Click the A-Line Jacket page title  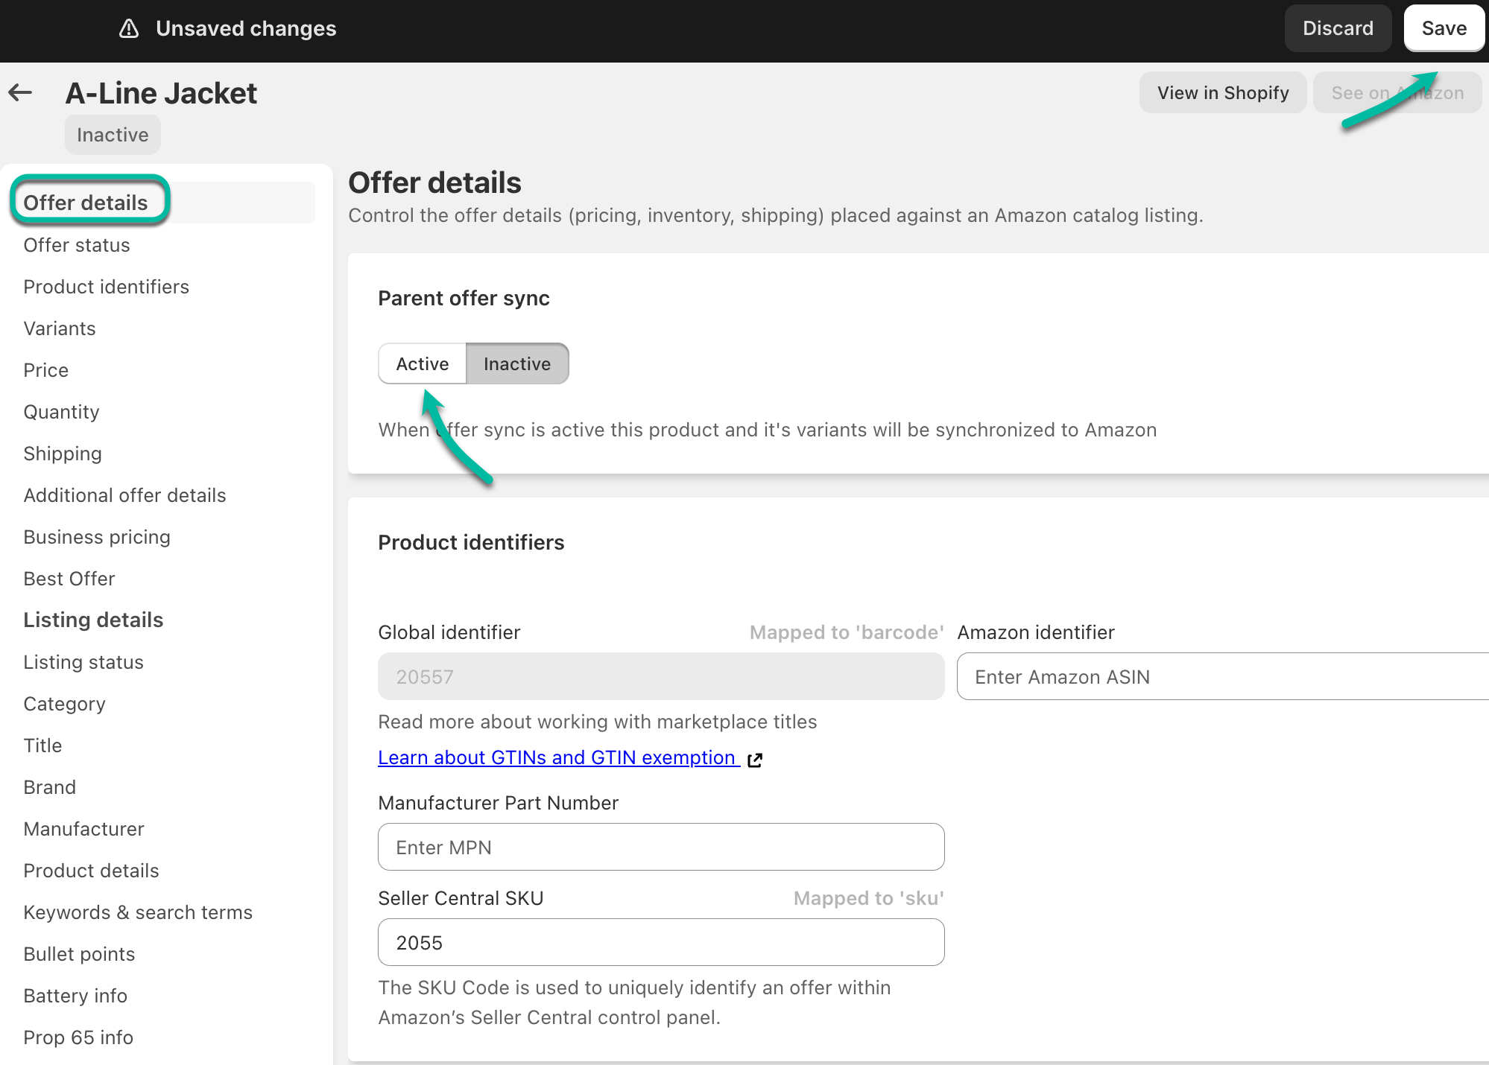(x=161, y=93)
